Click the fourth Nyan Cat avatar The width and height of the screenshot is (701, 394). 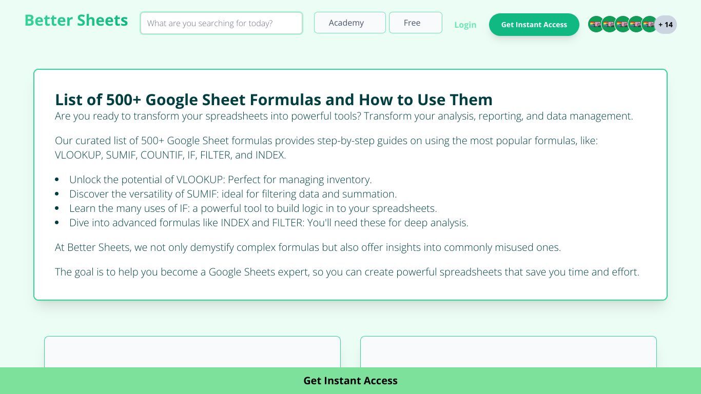tap(636, 24)
